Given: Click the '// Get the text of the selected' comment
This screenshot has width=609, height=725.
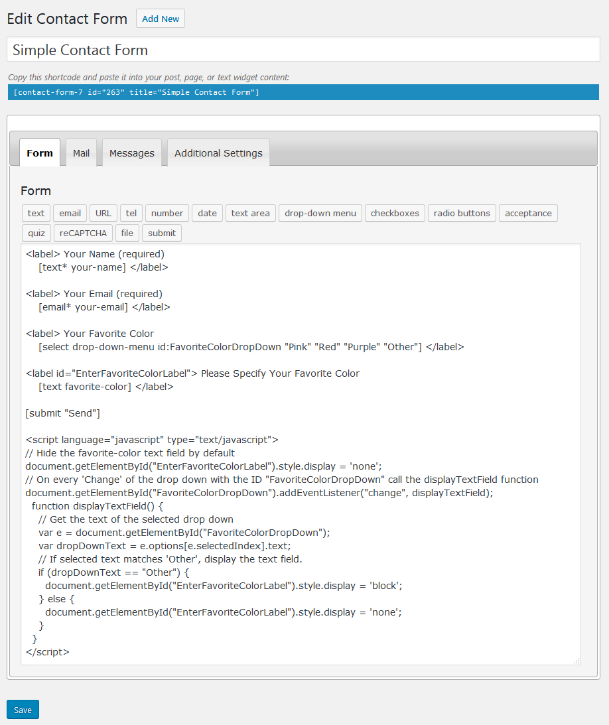Looking at the screenshot, I should 136,519.
